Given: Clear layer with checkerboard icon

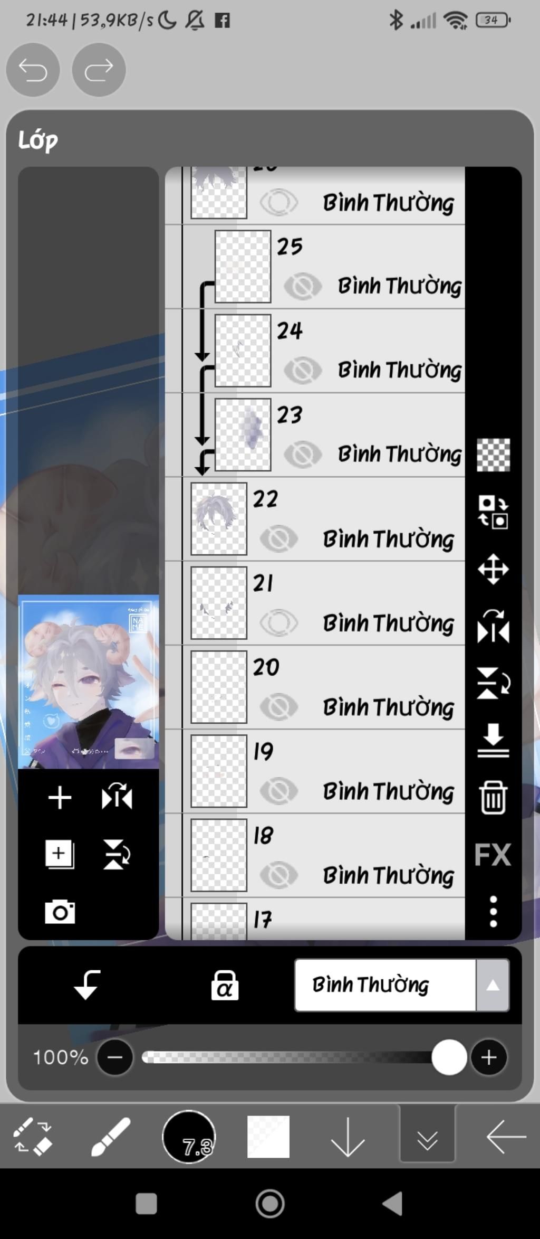Looking at the screenshot, I should (493, 455).
